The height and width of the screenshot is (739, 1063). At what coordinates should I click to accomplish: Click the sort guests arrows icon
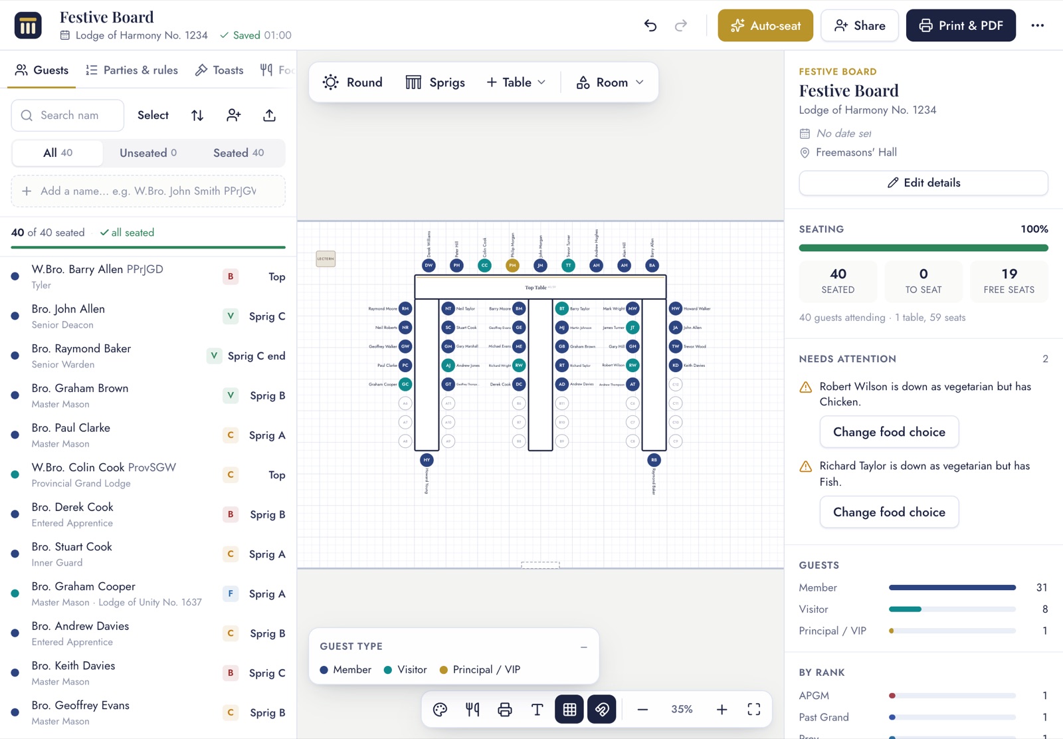(x=197, y=116)
